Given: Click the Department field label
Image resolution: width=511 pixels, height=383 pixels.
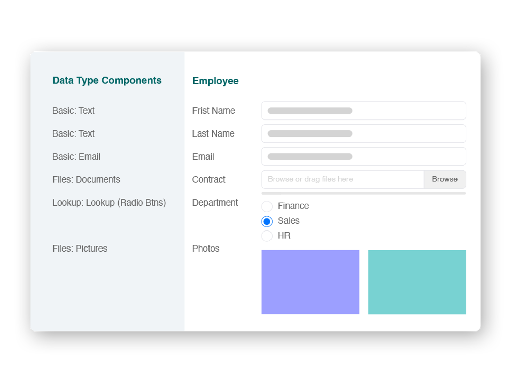Looking at the screenshot, I should tap(215, 203).
